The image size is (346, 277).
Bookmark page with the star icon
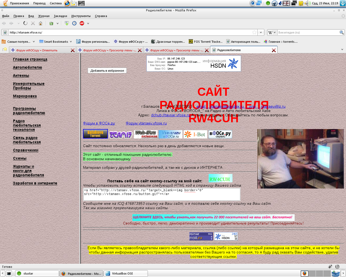[254, 32]
